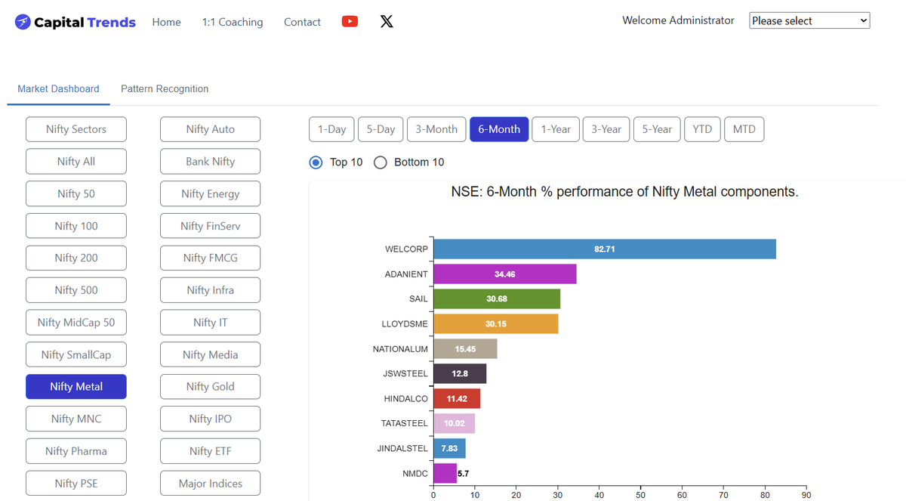This screenshot has width=906, height=501.
Task: Switch to the Market Dashboard tab
Action: 58,88
